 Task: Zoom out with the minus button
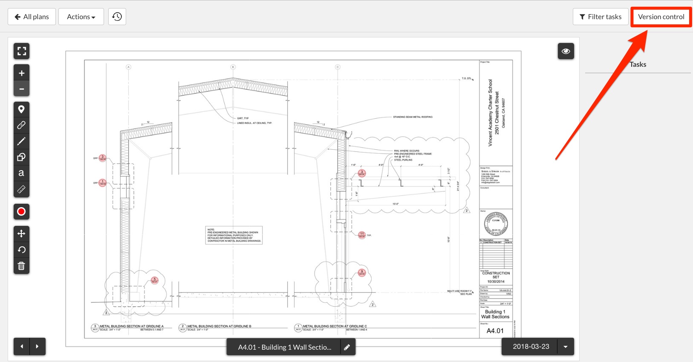click(21, 89)
